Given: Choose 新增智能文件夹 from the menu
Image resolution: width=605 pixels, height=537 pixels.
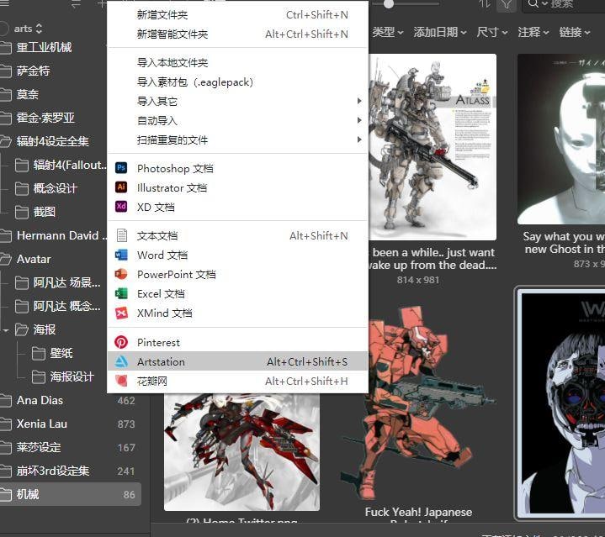Looking at the screenshot, I should (237, 34).
